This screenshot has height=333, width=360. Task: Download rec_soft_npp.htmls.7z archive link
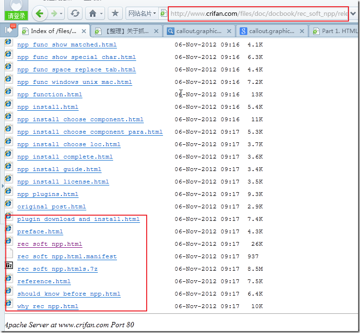click(58, 269)
